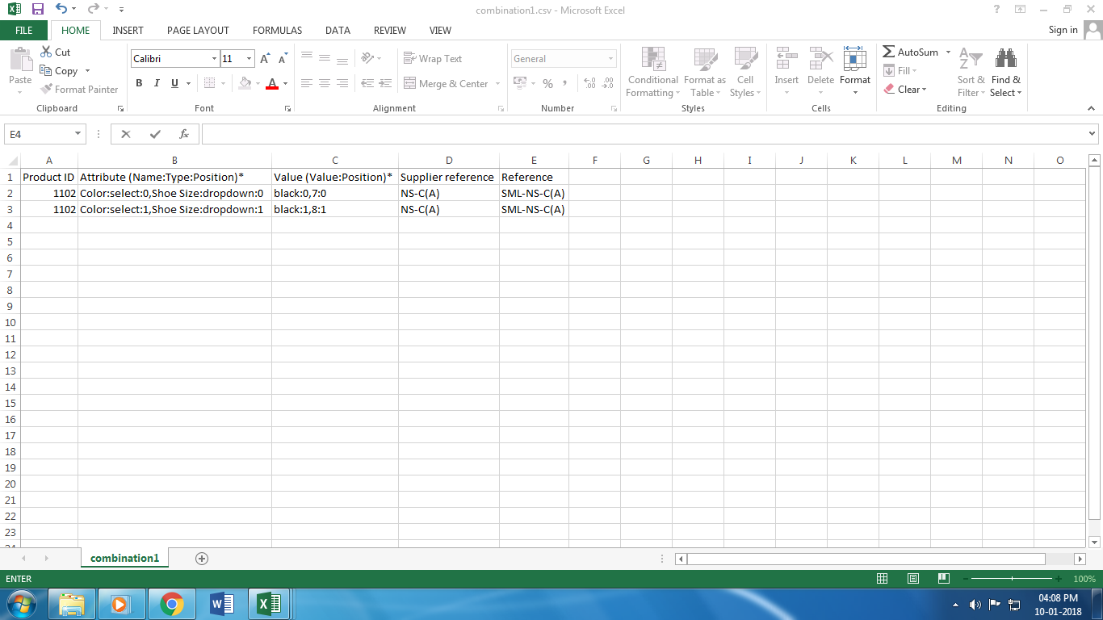Open the Clear options
Image resolution: width=1103 pixels, height=620 pixels.
(905, 90)
